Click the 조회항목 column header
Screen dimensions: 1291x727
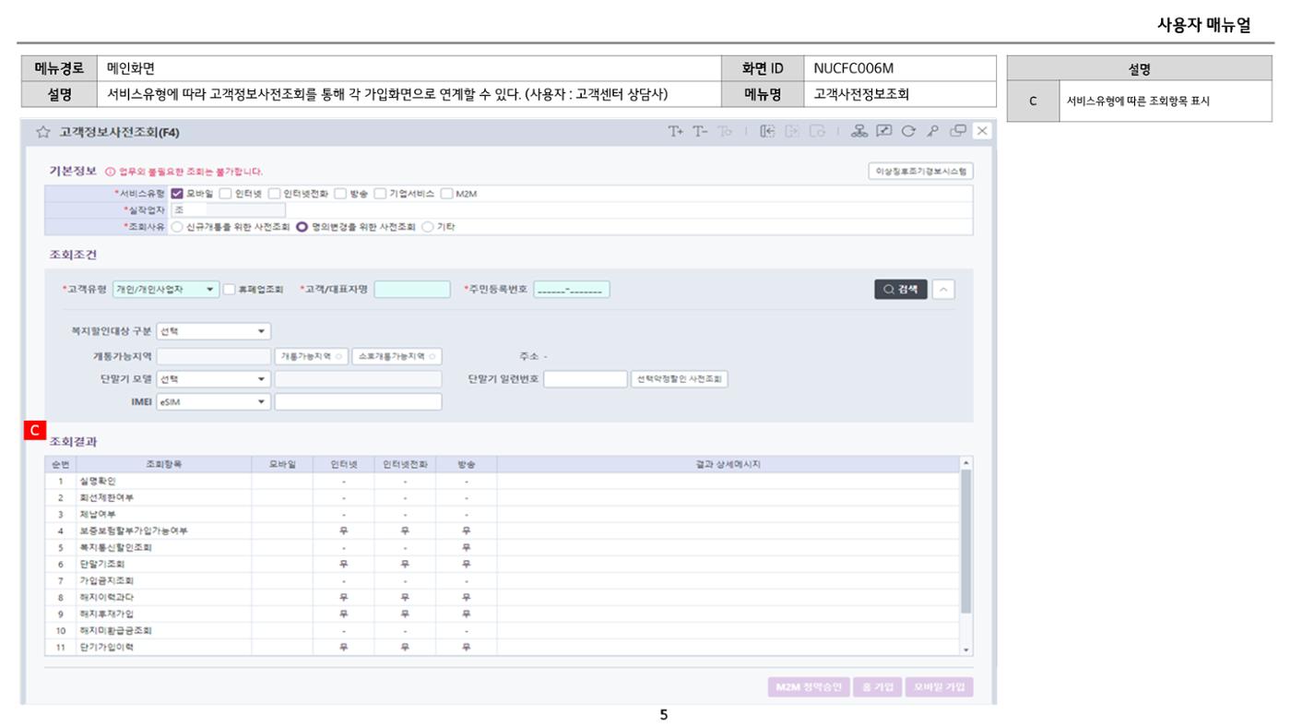[164, 463]
